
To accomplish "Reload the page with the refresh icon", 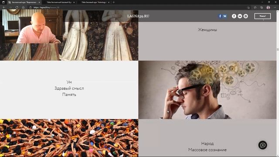I will [17, 7].
